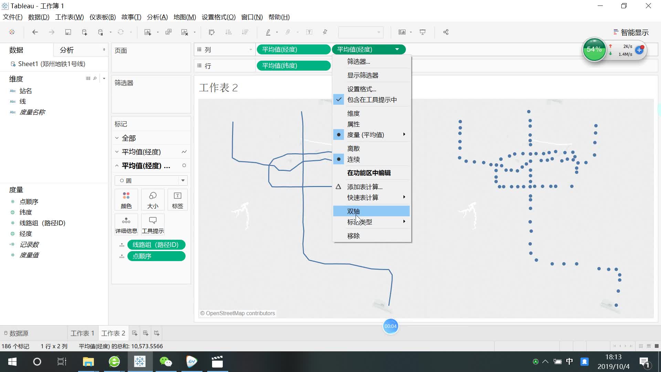661x372 pixels.
Task: Open the Tooltip mark card
Action: pos(153,225)
